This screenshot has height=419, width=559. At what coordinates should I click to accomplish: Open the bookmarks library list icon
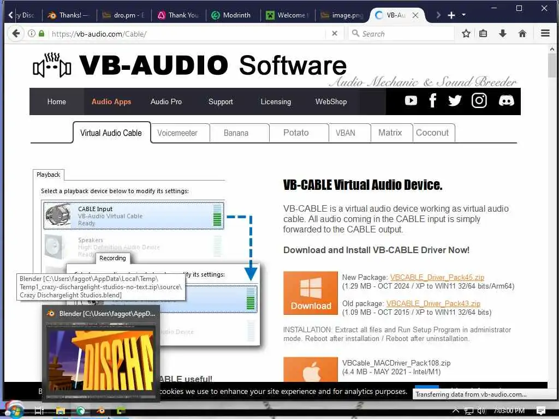coord(483,33)
